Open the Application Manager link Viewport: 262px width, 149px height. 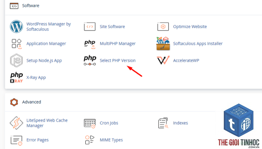point(46,44)
